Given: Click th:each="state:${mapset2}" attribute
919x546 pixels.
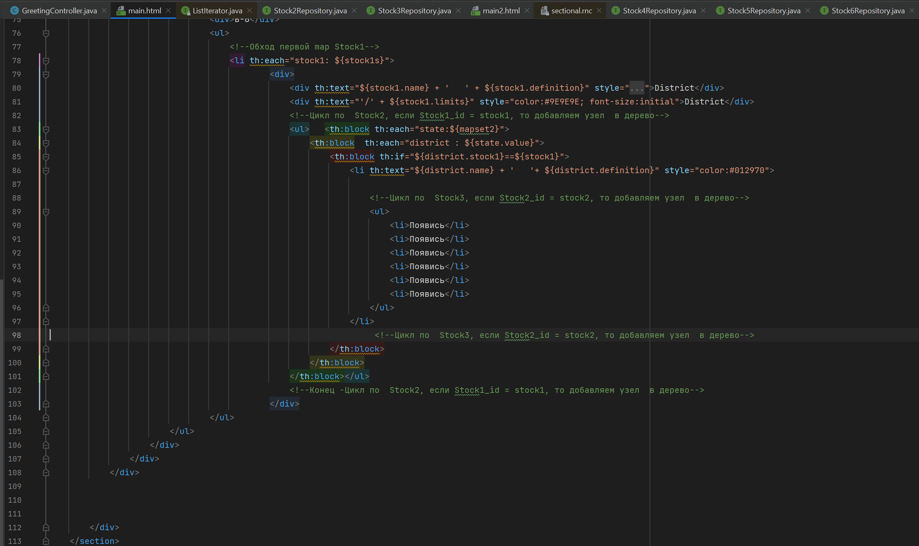Looking at the screenshot, I should 439,130.
